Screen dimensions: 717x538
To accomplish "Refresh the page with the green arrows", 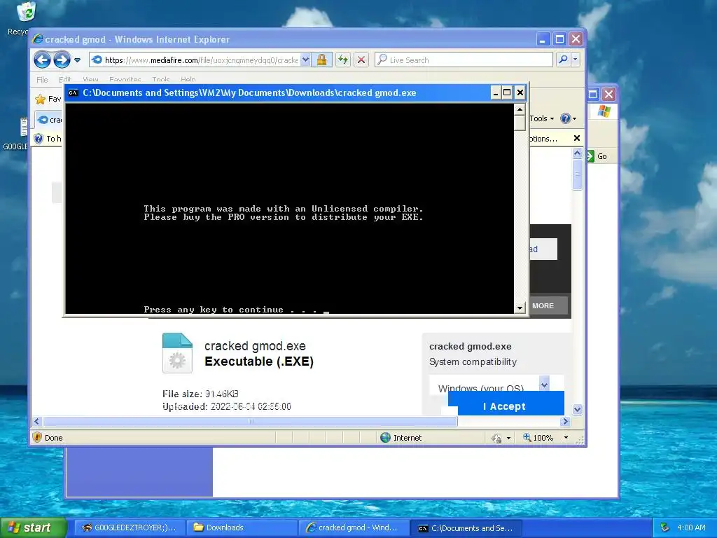I will click(343, 60).
